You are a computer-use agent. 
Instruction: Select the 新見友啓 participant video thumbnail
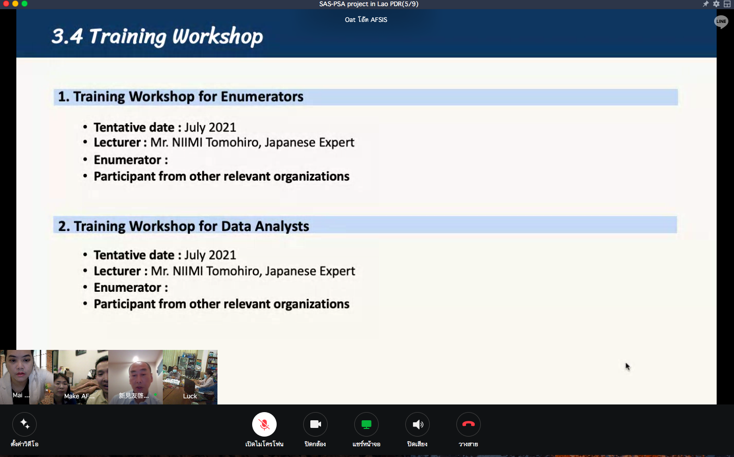pos(135,377)
